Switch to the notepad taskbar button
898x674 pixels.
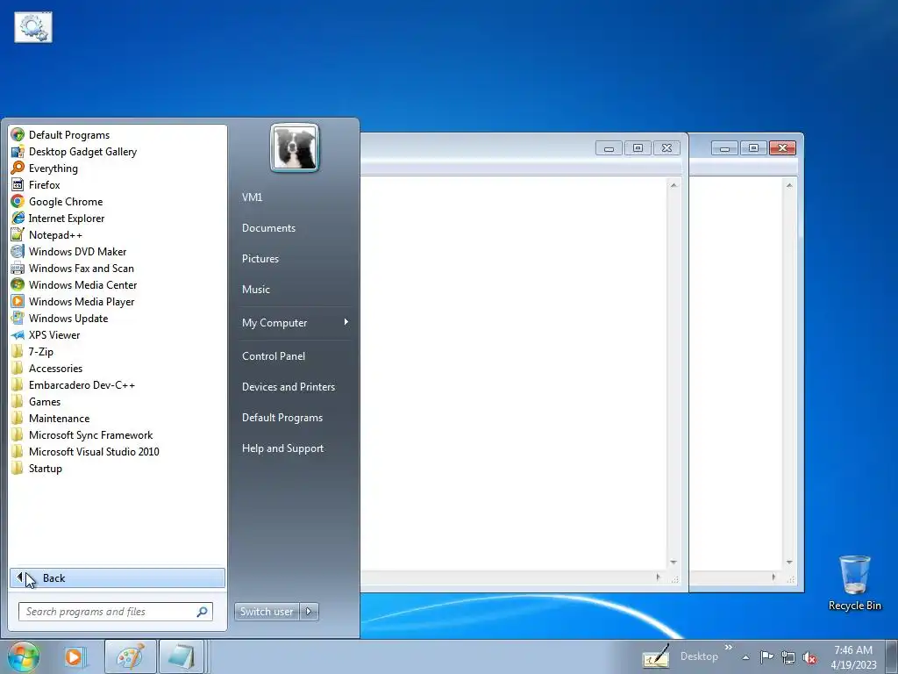tap(182, 656)
